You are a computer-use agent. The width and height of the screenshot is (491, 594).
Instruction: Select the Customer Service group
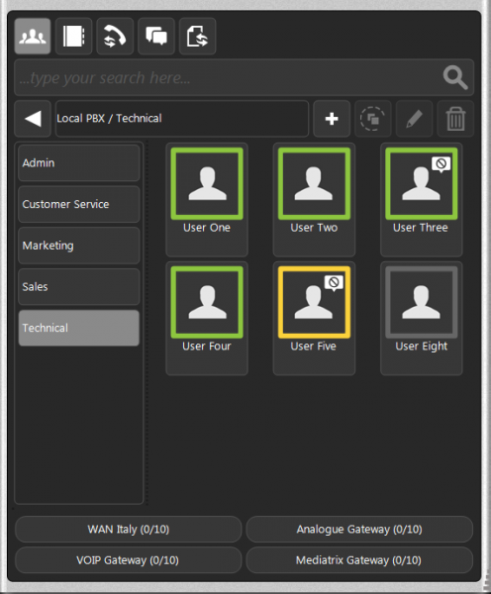(79, 204)
